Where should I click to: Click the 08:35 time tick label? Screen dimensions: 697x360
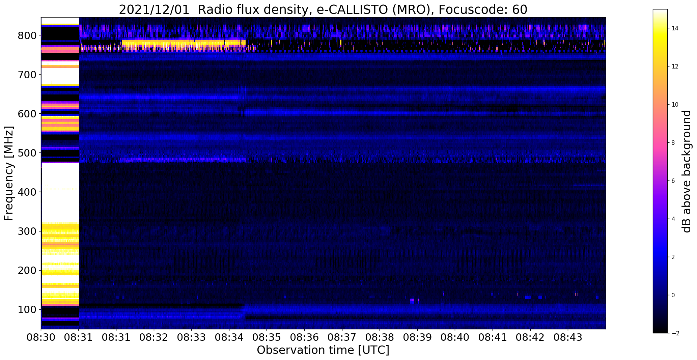pyautogui.click(x=267, y=338)
